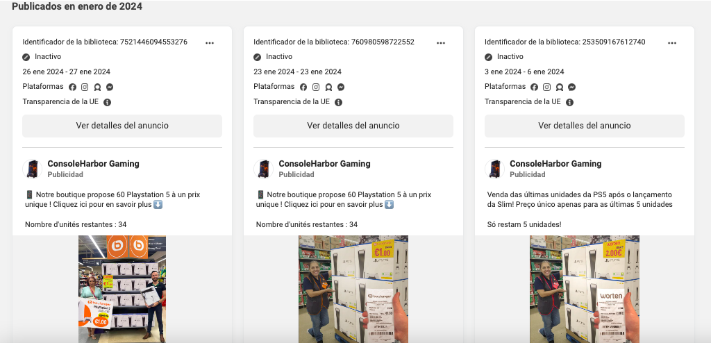
Task: Open EU transparency info icon in 26 ene ad
Action: pyautogui.click(x=108, y=103)
